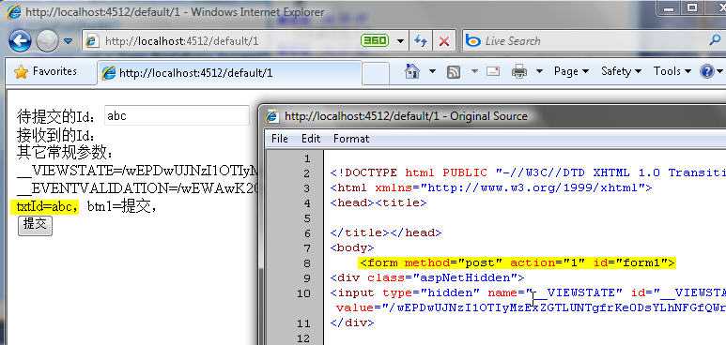The width and height of the screenshot is (726, 345).
Task: Click the Help question mark icon
Action: 707,71
